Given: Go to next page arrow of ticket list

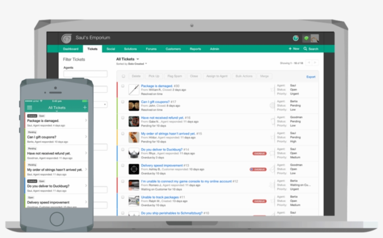Looking at the screenshot, I should click(315, 63).
